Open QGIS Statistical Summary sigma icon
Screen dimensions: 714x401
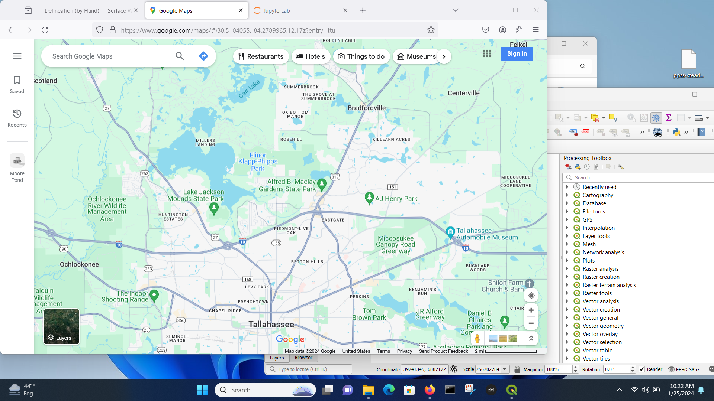point(669,118)
